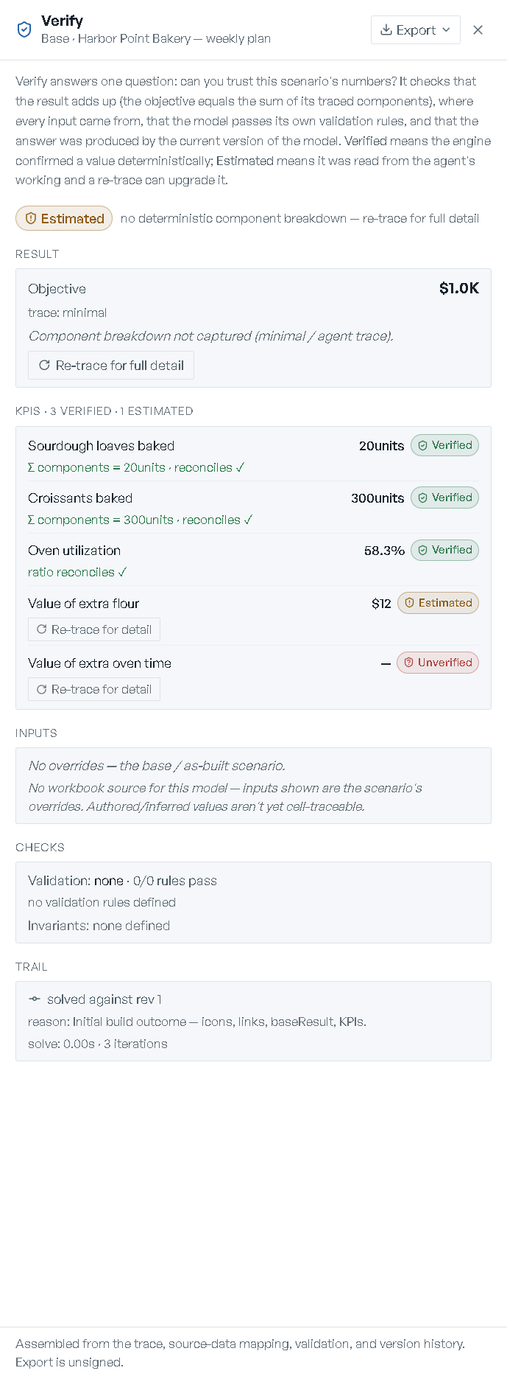Viewport: 507px width, 1379px height.
Task: Click the solved against rev 1 commit icon
Action: pyautogui.click(x=35, y=999)
